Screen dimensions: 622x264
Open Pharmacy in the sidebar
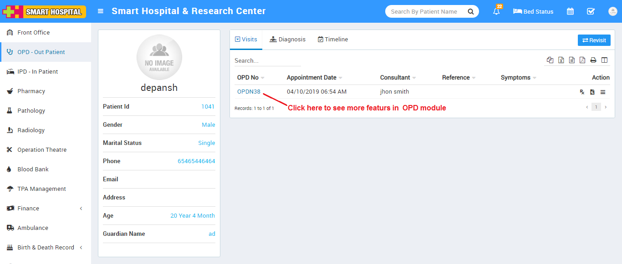tap(31, 91)
